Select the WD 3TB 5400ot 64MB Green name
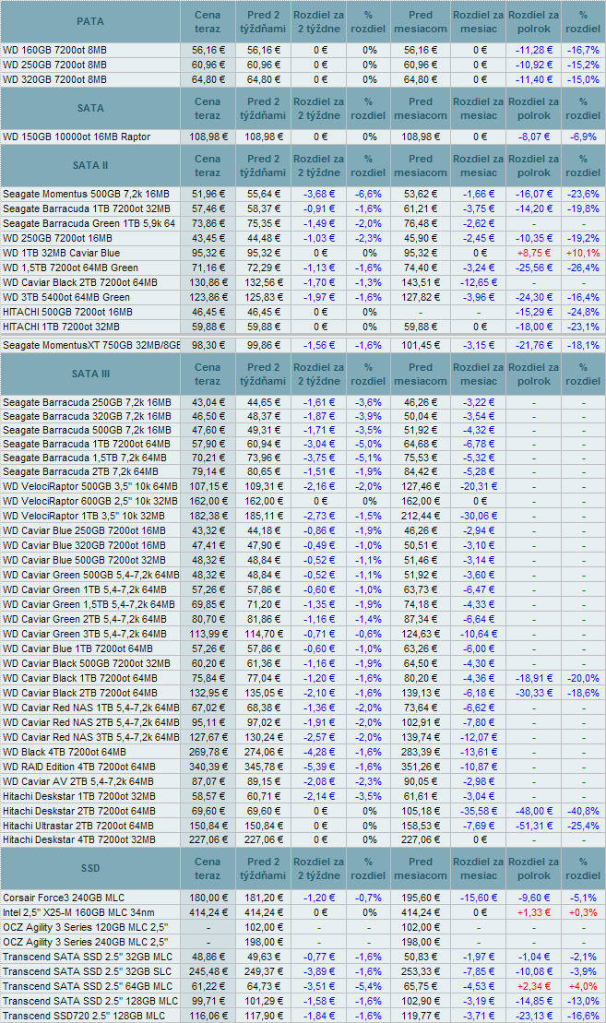 click(65, 298)
